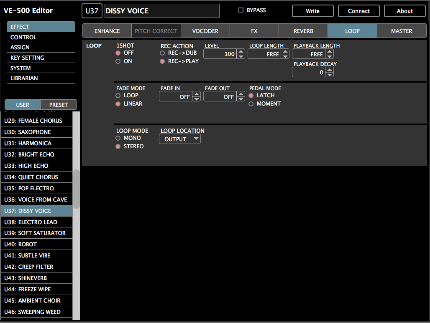Click FADE OUT up arrow
This screenshot has height=323, width=430.
click(241, 94)
